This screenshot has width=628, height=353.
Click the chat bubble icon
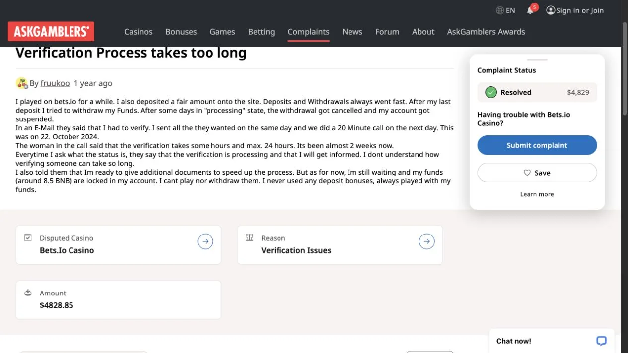tap(601, 341)
